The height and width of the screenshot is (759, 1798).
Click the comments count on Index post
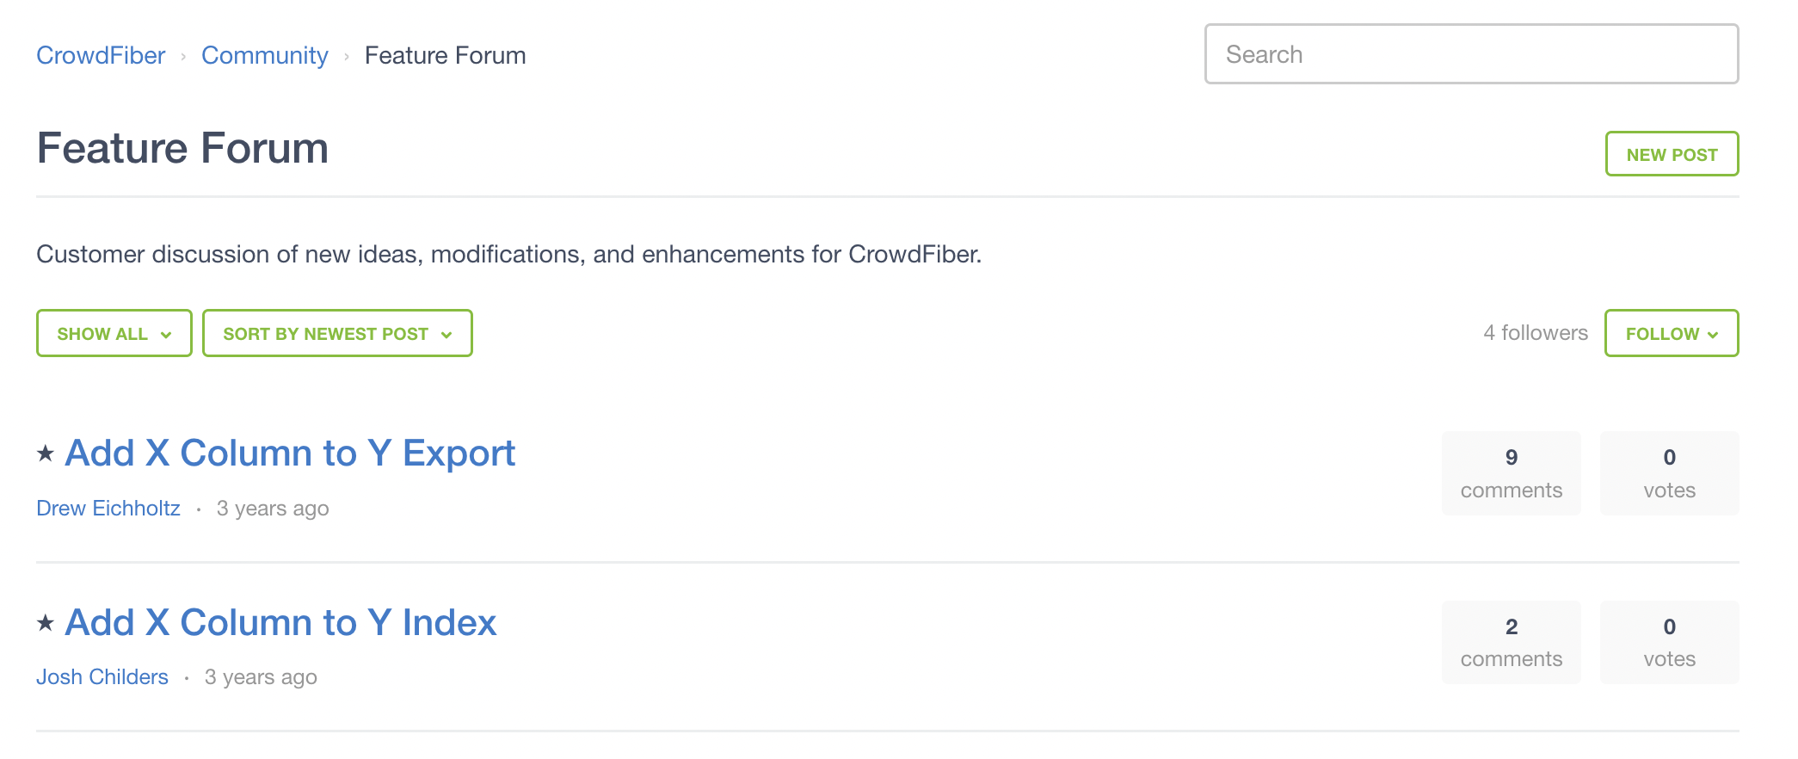click(1511, 642)
